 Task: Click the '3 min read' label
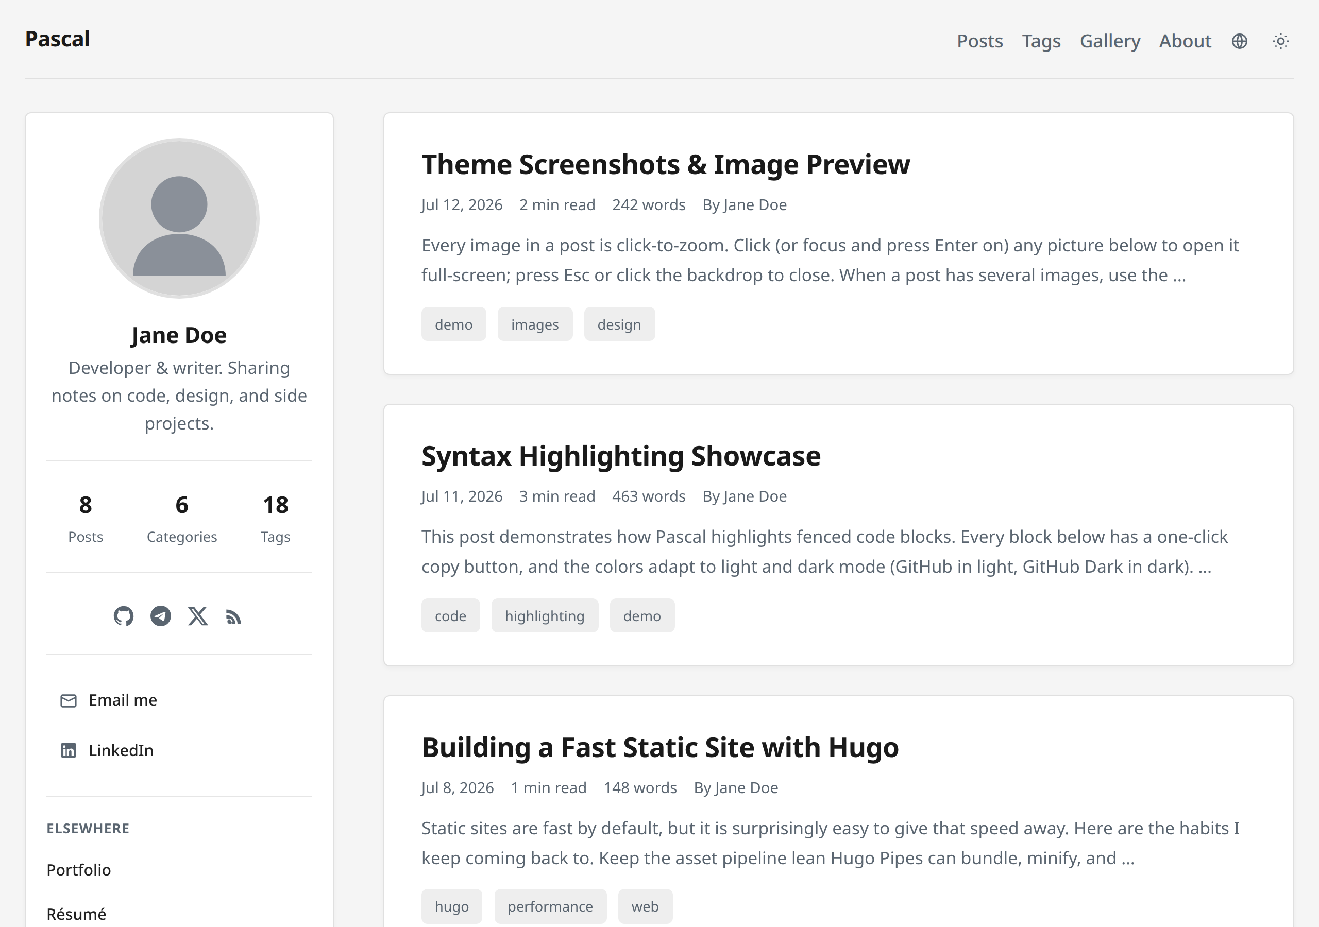(x=557, y=496)
